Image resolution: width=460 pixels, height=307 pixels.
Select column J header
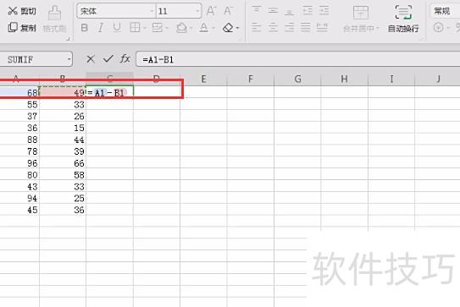pyautogui.click(x=438, y=79)
